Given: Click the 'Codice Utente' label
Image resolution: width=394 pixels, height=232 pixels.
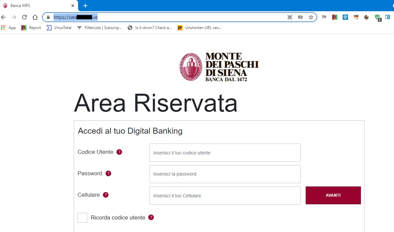Looking at the screenshot, I should pos(96,152).
